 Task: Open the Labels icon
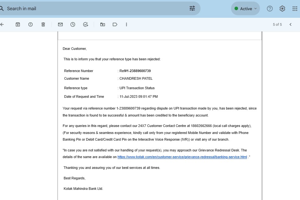115,24
